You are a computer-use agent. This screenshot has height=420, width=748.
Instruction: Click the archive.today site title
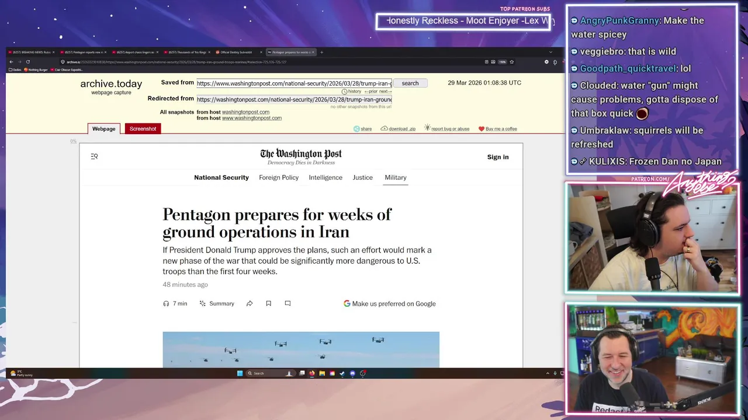point(111,84)
